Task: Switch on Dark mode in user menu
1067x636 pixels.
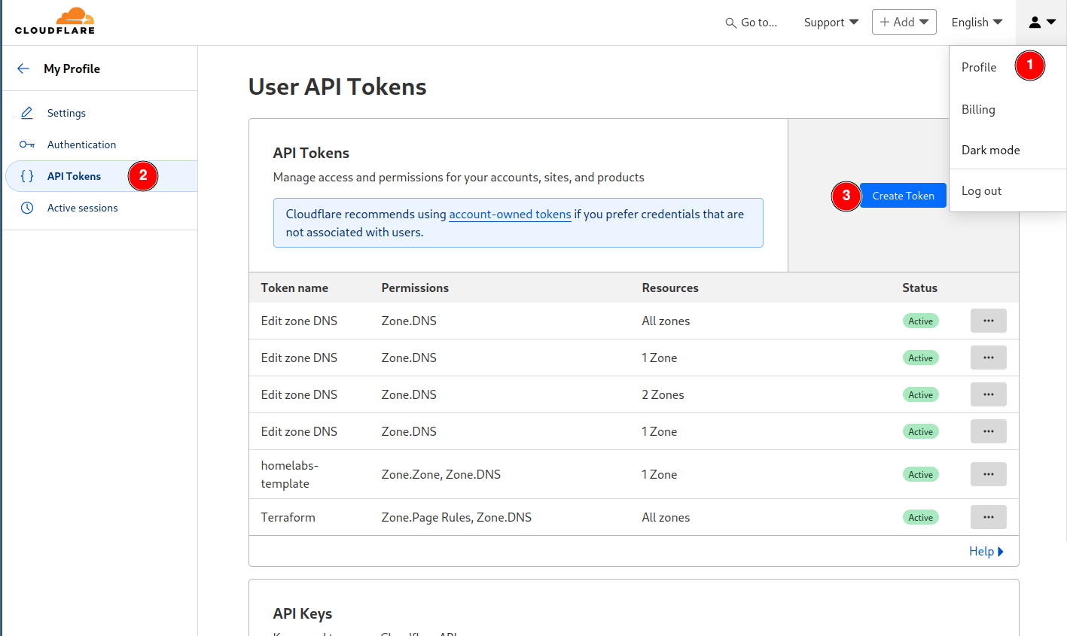Action: pos(991,150)
